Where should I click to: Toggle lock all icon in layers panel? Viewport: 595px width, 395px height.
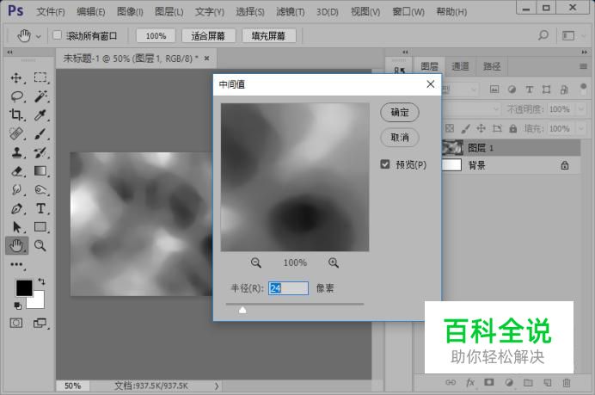pos(513,128)
